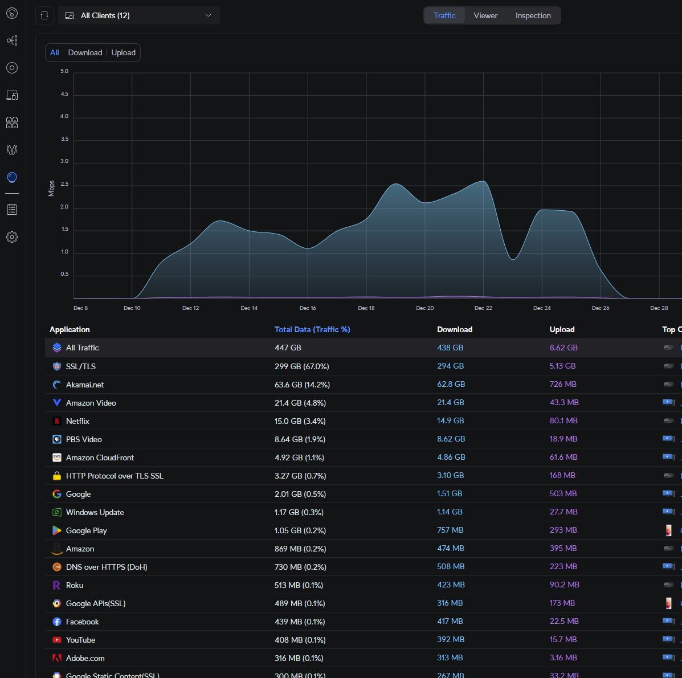This screenshot has height=678, width=682.
Task: Click the '90.2 MB' Roku upload value
Action: click(x=564, y=585)
